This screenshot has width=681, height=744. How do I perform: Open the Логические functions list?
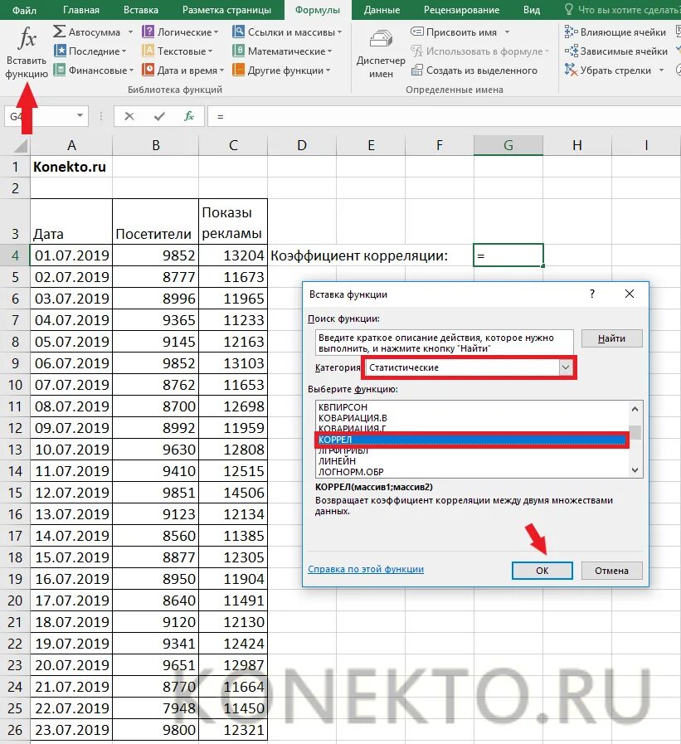180,32
